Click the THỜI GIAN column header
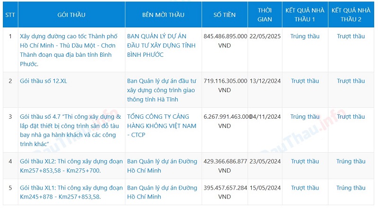 pos(265,15)
